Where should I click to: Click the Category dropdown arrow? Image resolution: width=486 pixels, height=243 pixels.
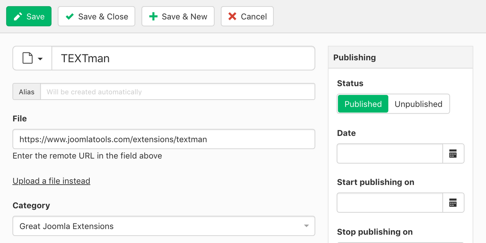pos(306,226)
